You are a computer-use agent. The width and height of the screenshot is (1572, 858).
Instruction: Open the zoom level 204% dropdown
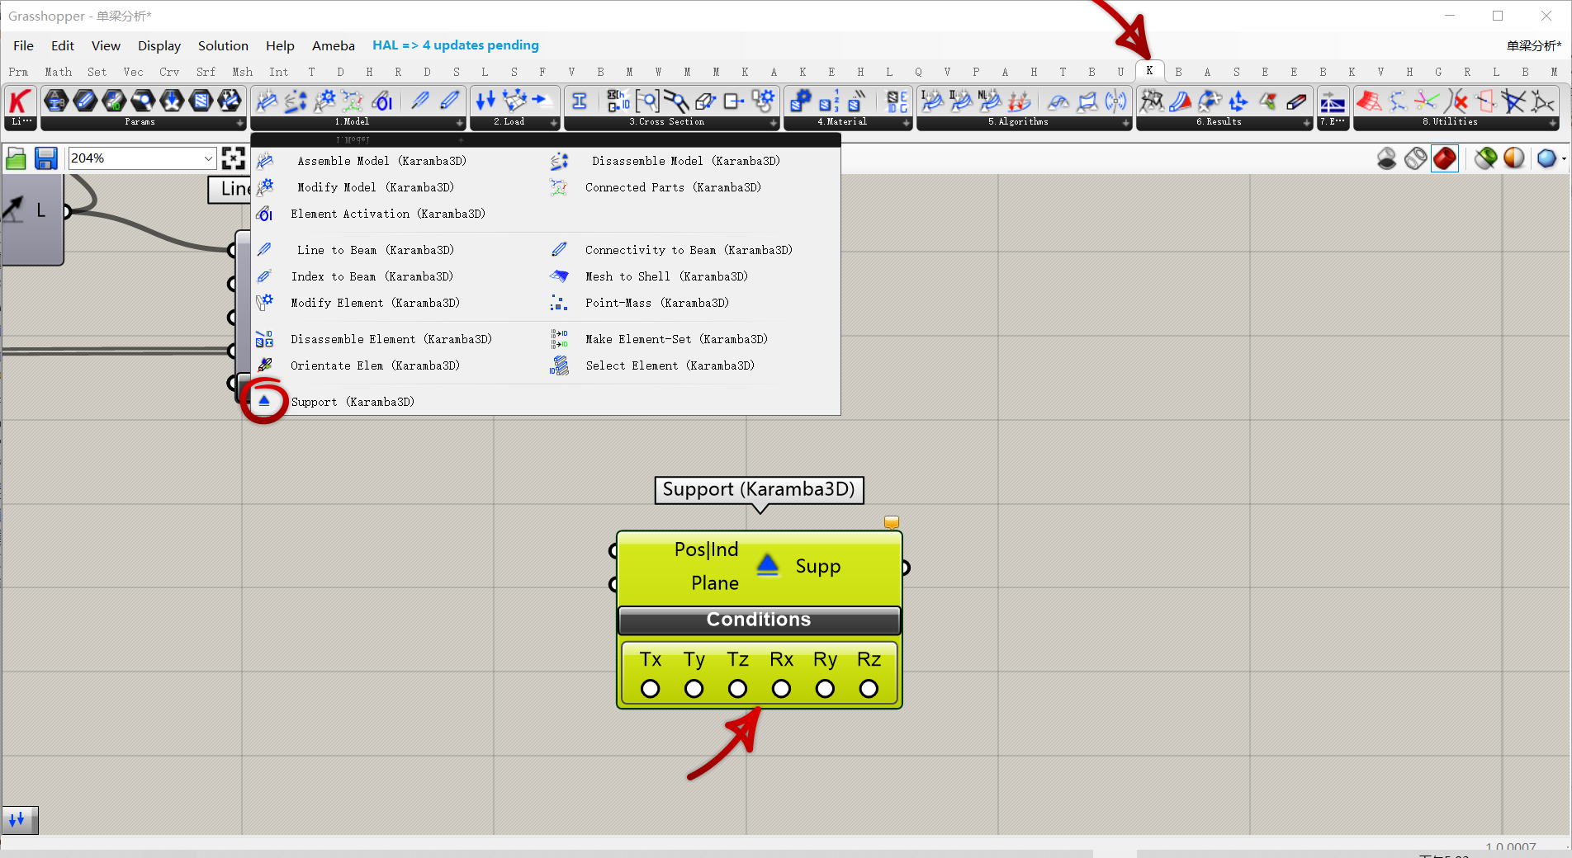coord(208,158)
